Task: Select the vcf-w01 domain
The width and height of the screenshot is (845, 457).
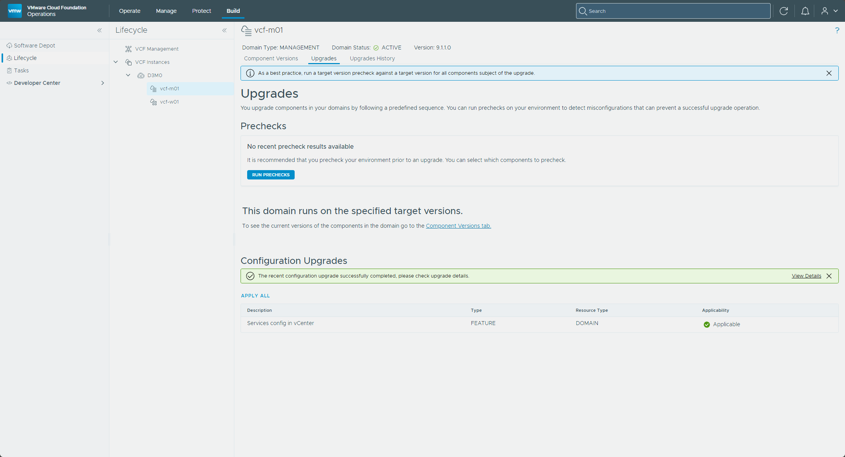Action: pyautogui.click(x=169, y=102)
